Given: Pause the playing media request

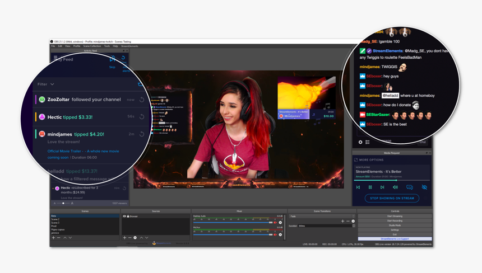Looking at the screenshot, I should tap(370, 187).
